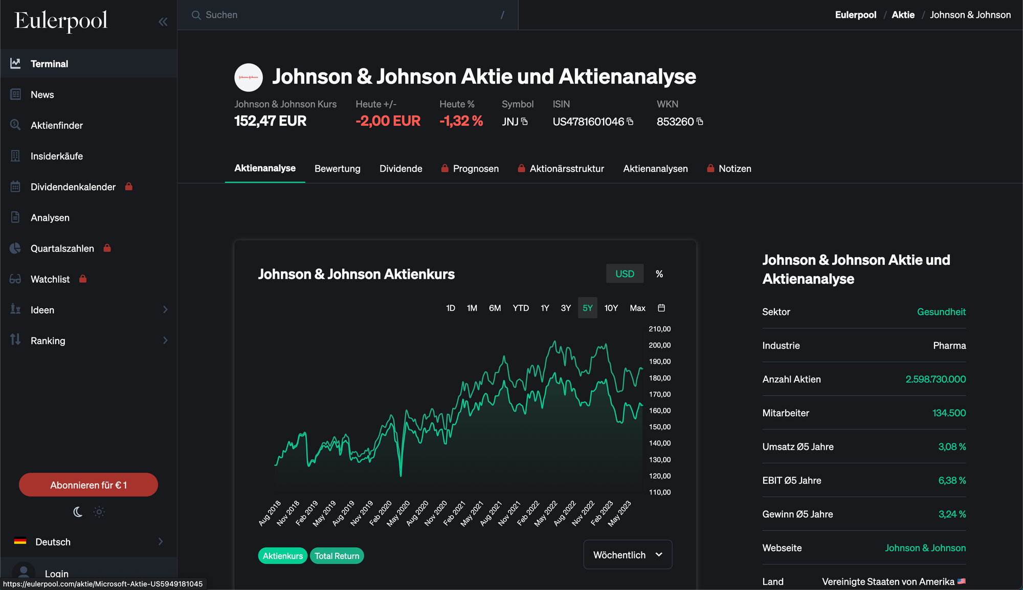Copy the JNJ symbol to clipboard

pyautogui.click(x=524, y=122)
